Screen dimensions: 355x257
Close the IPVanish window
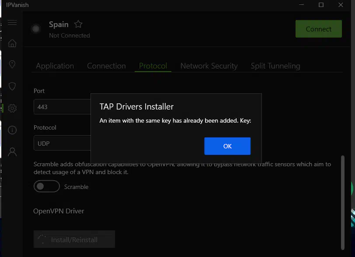341,5
